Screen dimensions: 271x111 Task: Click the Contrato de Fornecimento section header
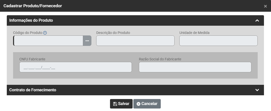click(33, 90)
